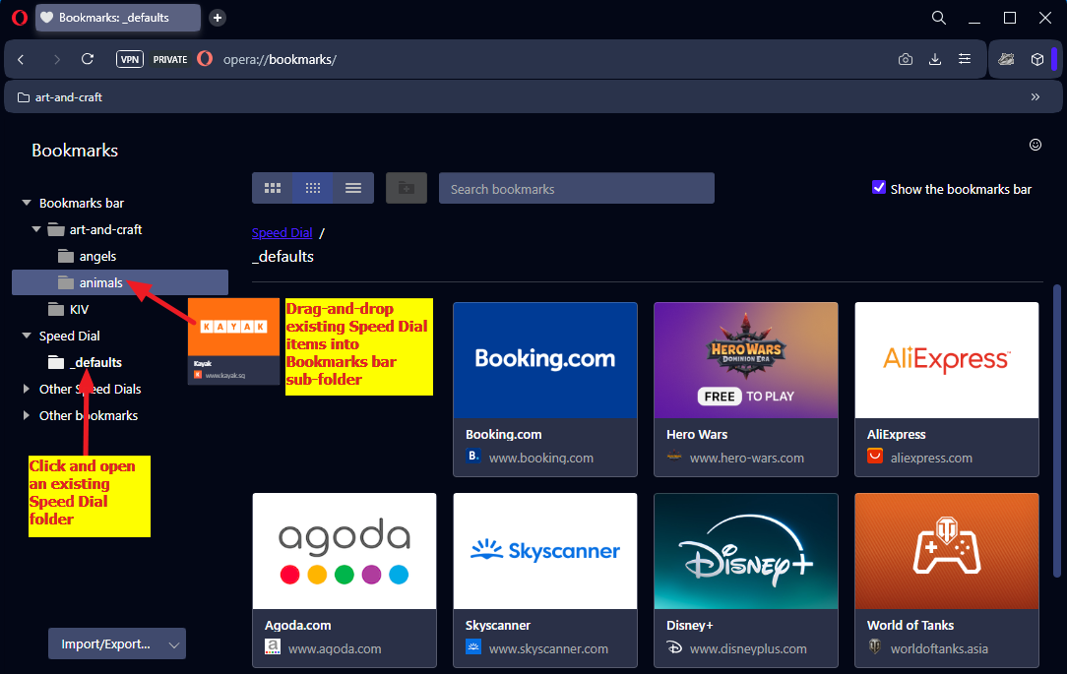The image size is (1067, 674).
Task: Collapse the Speed Dial tree node
Action: 27,336
